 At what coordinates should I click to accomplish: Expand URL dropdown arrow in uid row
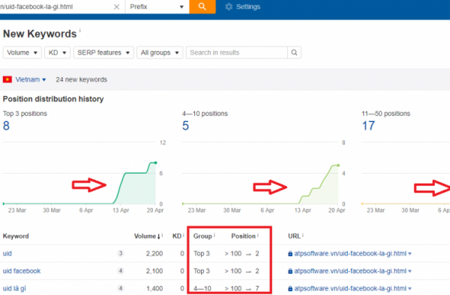coord(409,254)
